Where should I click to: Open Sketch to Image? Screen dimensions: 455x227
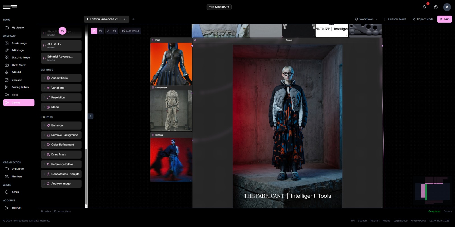tap(20, 57)
